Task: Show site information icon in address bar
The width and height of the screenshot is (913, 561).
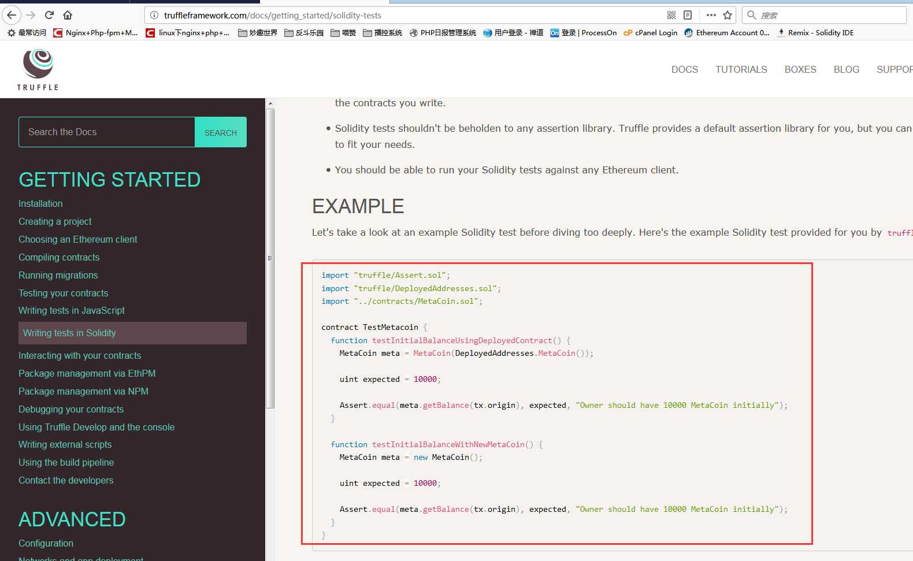Action: [154, 15]
